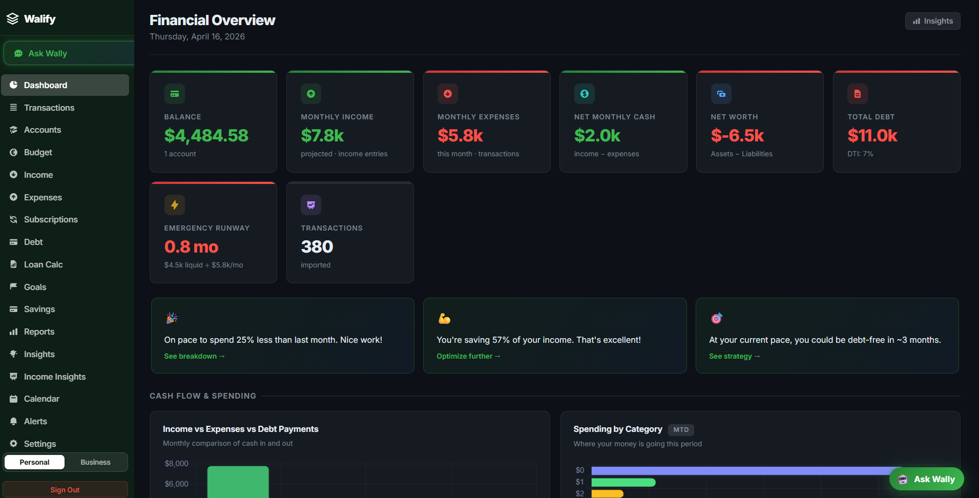Click the DTI: 7% text

point(860,154)
